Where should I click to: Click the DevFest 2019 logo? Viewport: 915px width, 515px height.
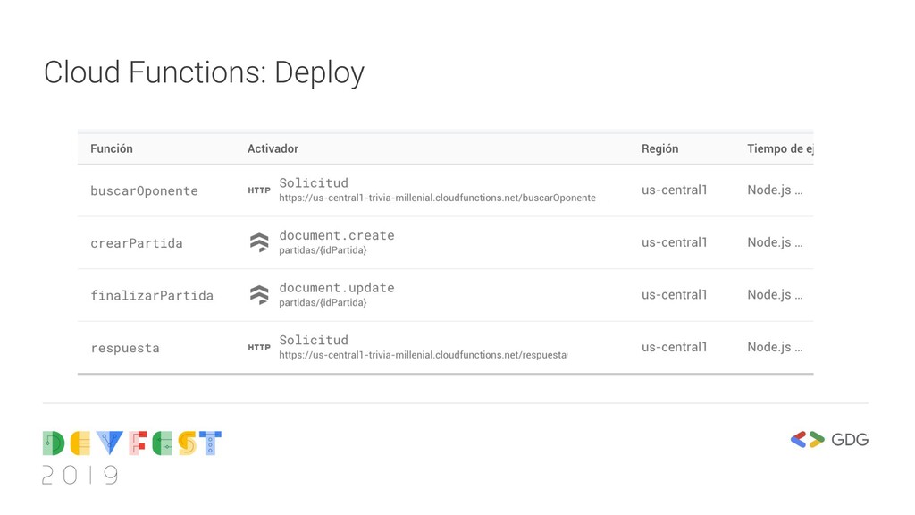(x=131, y=456)
